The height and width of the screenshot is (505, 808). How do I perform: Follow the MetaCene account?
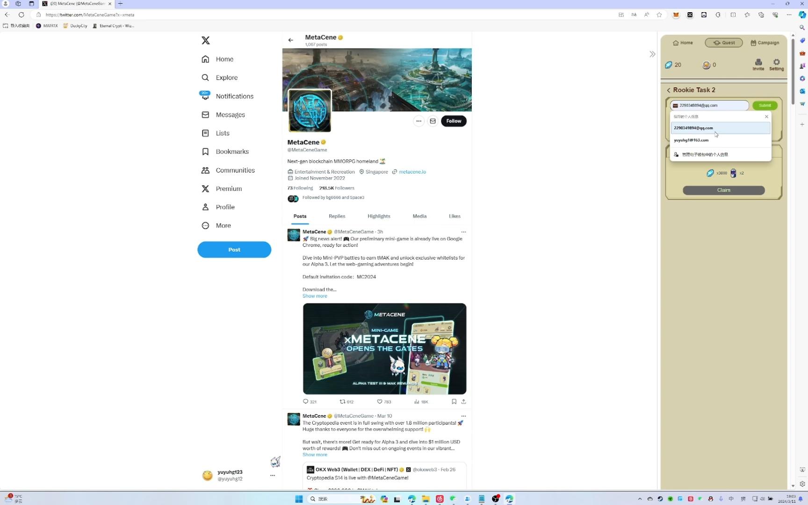pos(454,121)
